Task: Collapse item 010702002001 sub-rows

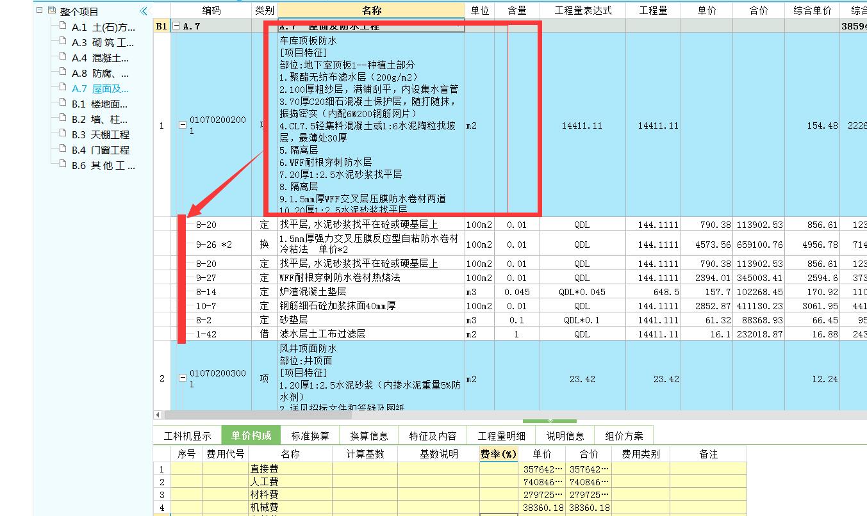Action: pos(183,125)
